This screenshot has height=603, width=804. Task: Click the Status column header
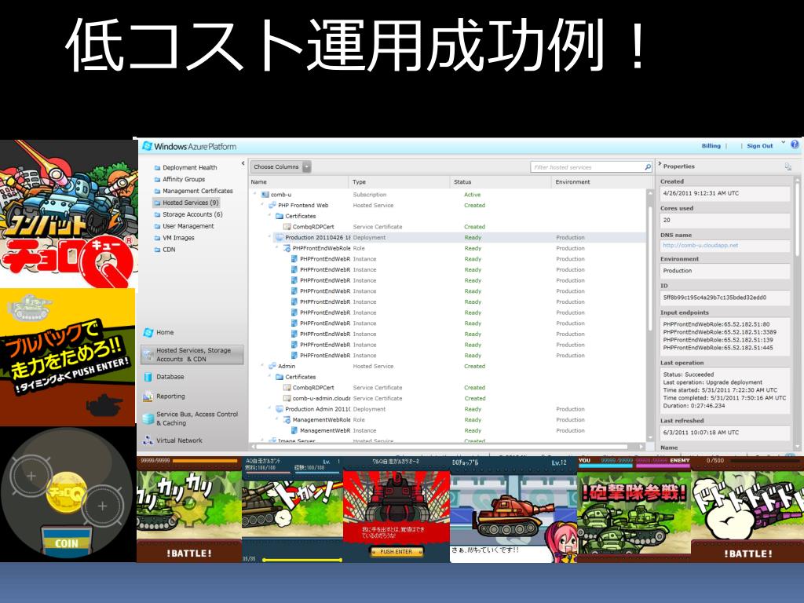coord(500,182)
